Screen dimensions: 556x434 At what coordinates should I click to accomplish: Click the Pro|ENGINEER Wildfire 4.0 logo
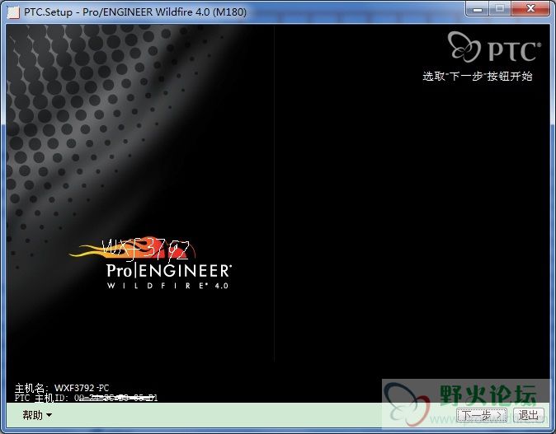[x=151, y=263]
